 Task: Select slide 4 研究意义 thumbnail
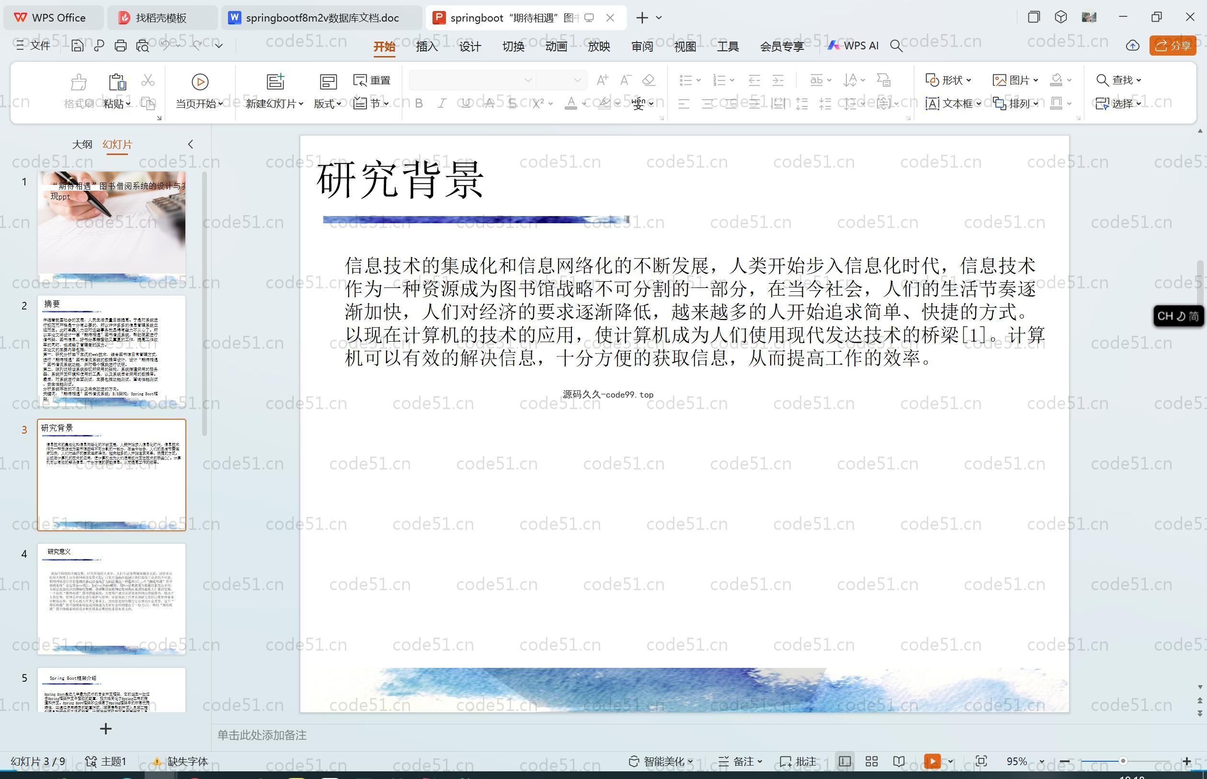click(x=111, y=599)
